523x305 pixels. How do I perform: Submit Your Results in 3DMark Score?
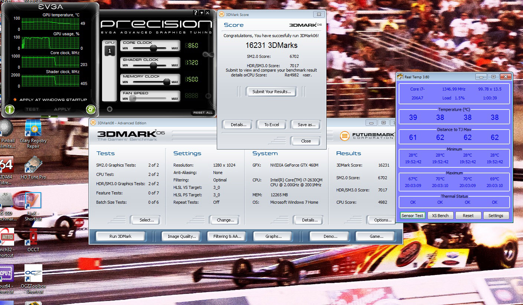[271, 92]
